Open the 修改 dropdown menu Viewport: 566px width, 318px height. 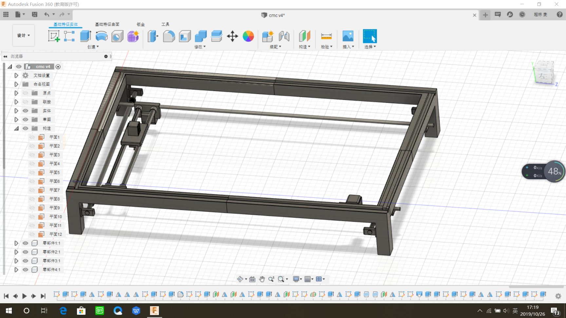coord(200,47)
